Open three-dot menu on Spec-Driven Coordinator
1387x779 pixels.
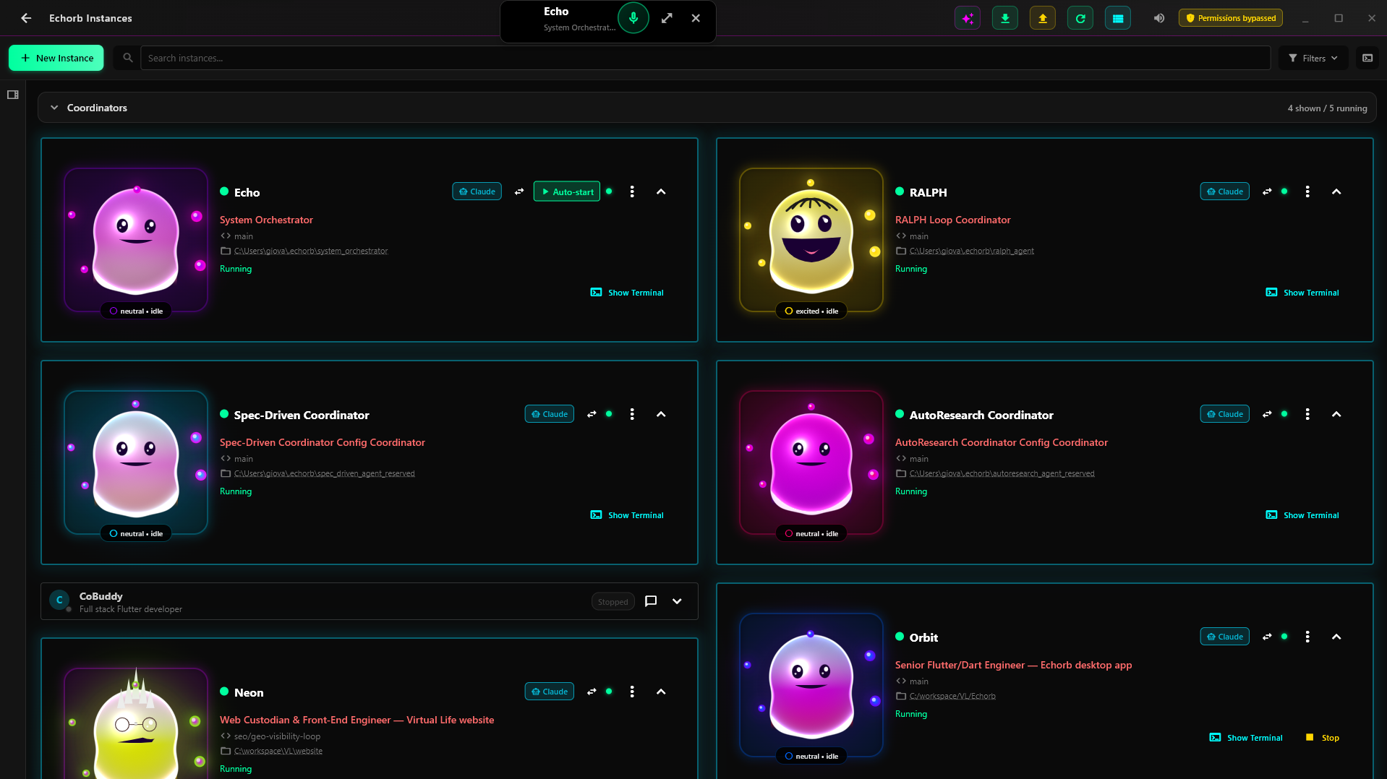pos(632,414)
